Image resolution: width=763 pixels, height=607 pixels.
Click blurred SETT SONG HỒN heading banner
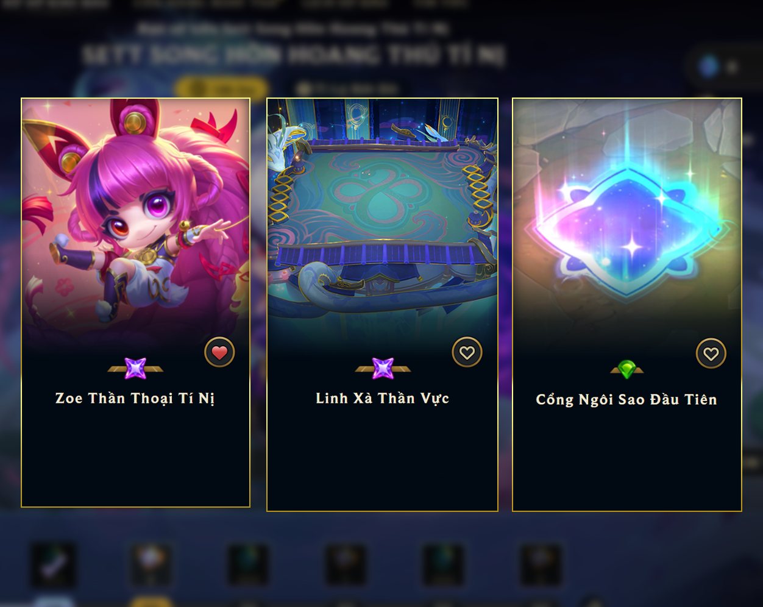[x=294, y=55]
